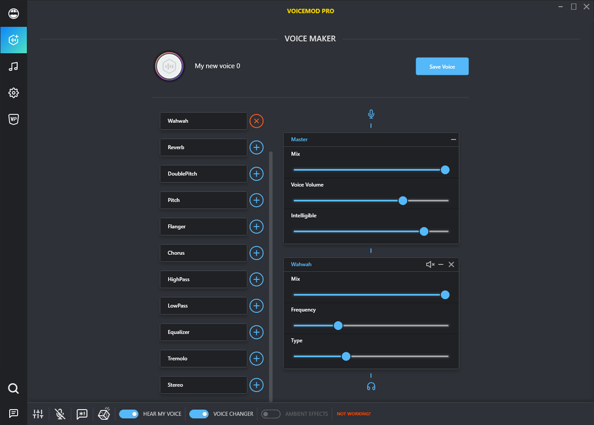Roll the dice icon for random voice

[x=103, y=414]
